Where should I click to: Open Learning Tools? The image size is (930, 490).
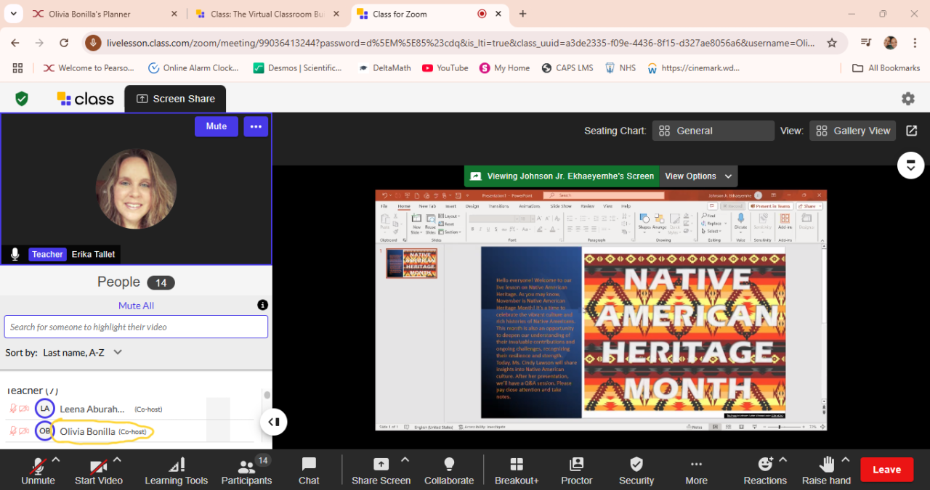tap(176, 471)
